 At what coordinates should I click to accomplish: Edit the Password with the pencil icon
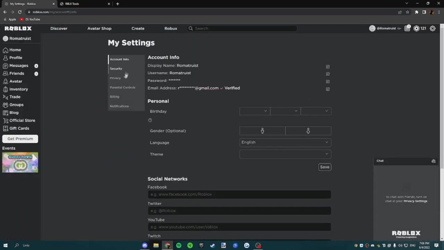coord(328,82)
